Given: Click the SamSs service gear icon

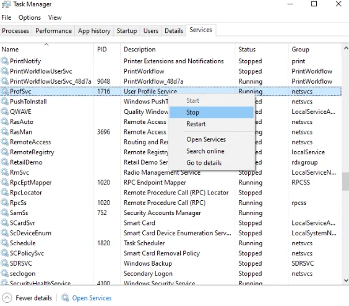Looking at the screenshot, I should (x=5, y=212).
